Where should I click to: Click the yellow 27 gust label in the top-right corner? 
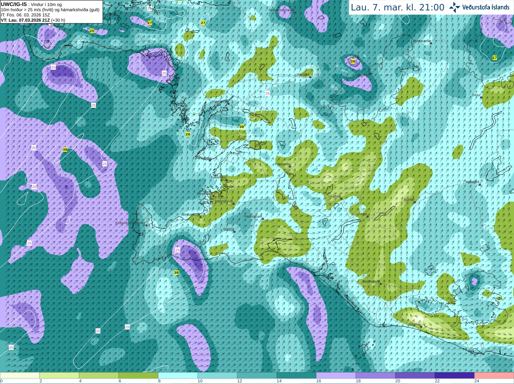pyautogui.click(x=495, y=58)
